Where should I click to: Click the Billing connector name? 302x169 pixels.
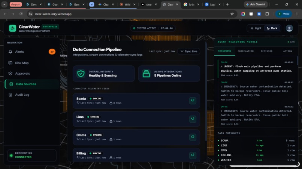pos(81,153)
